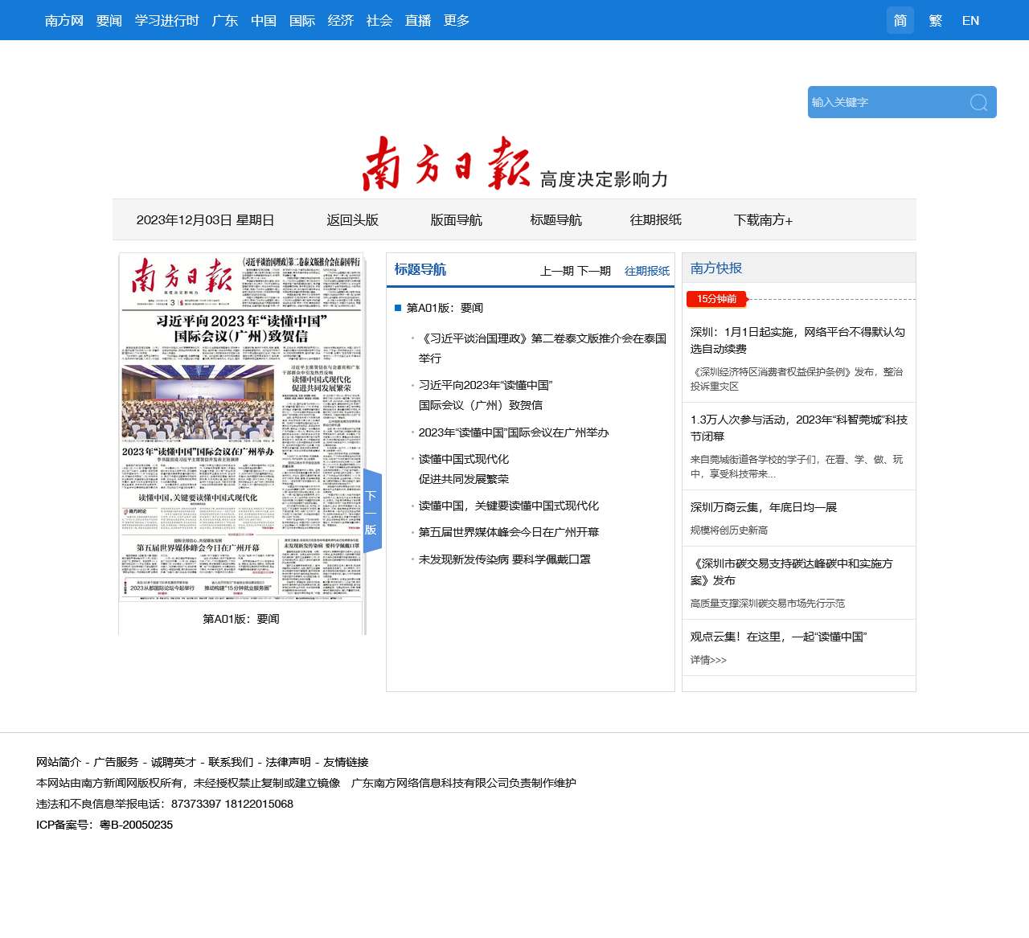This screenshot has width=1029, height=938.
Task: Click the blue 下一版 next page arrow
Action: tap(371, 512)
